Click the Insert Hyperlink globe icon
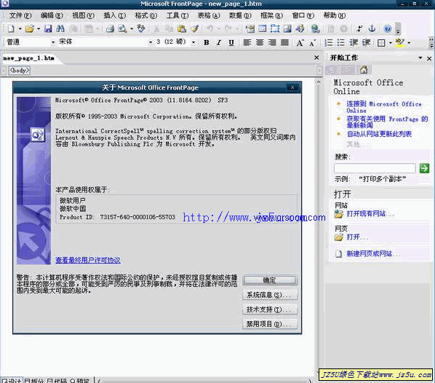Screen dimensions: 435x383 pos(316,28)
